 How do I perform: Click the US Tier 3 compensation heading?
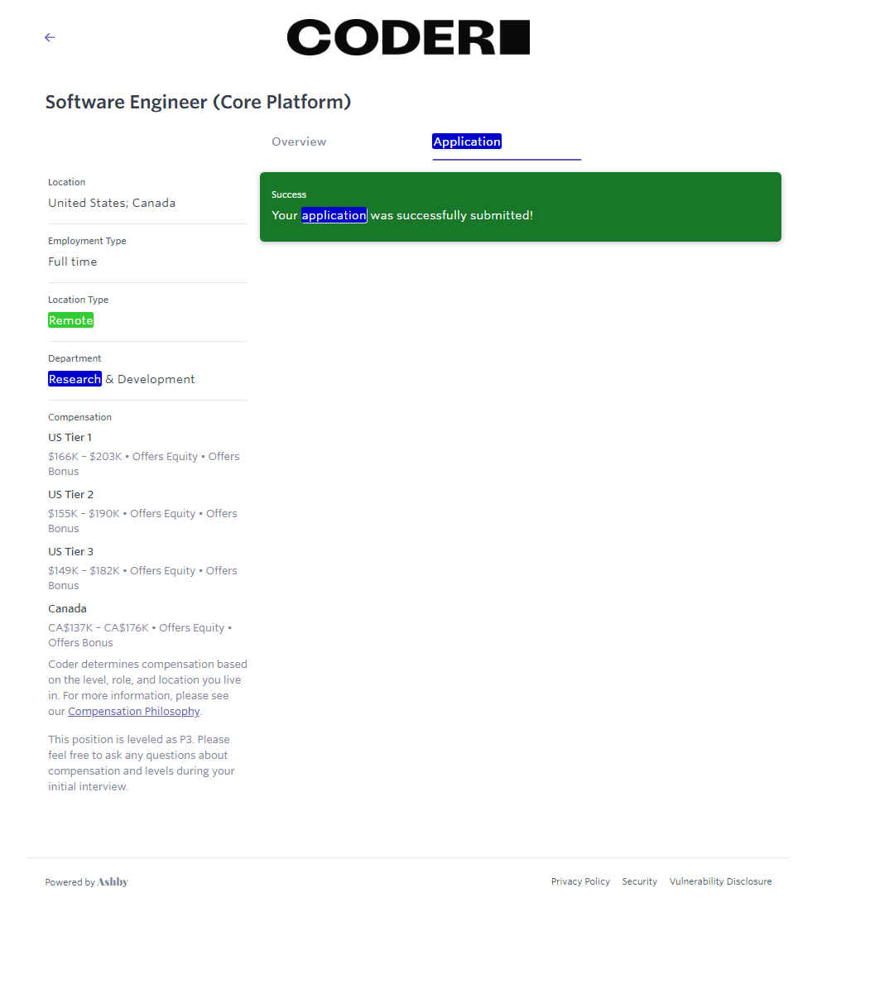pyautogui.click(x=71, y=551)
